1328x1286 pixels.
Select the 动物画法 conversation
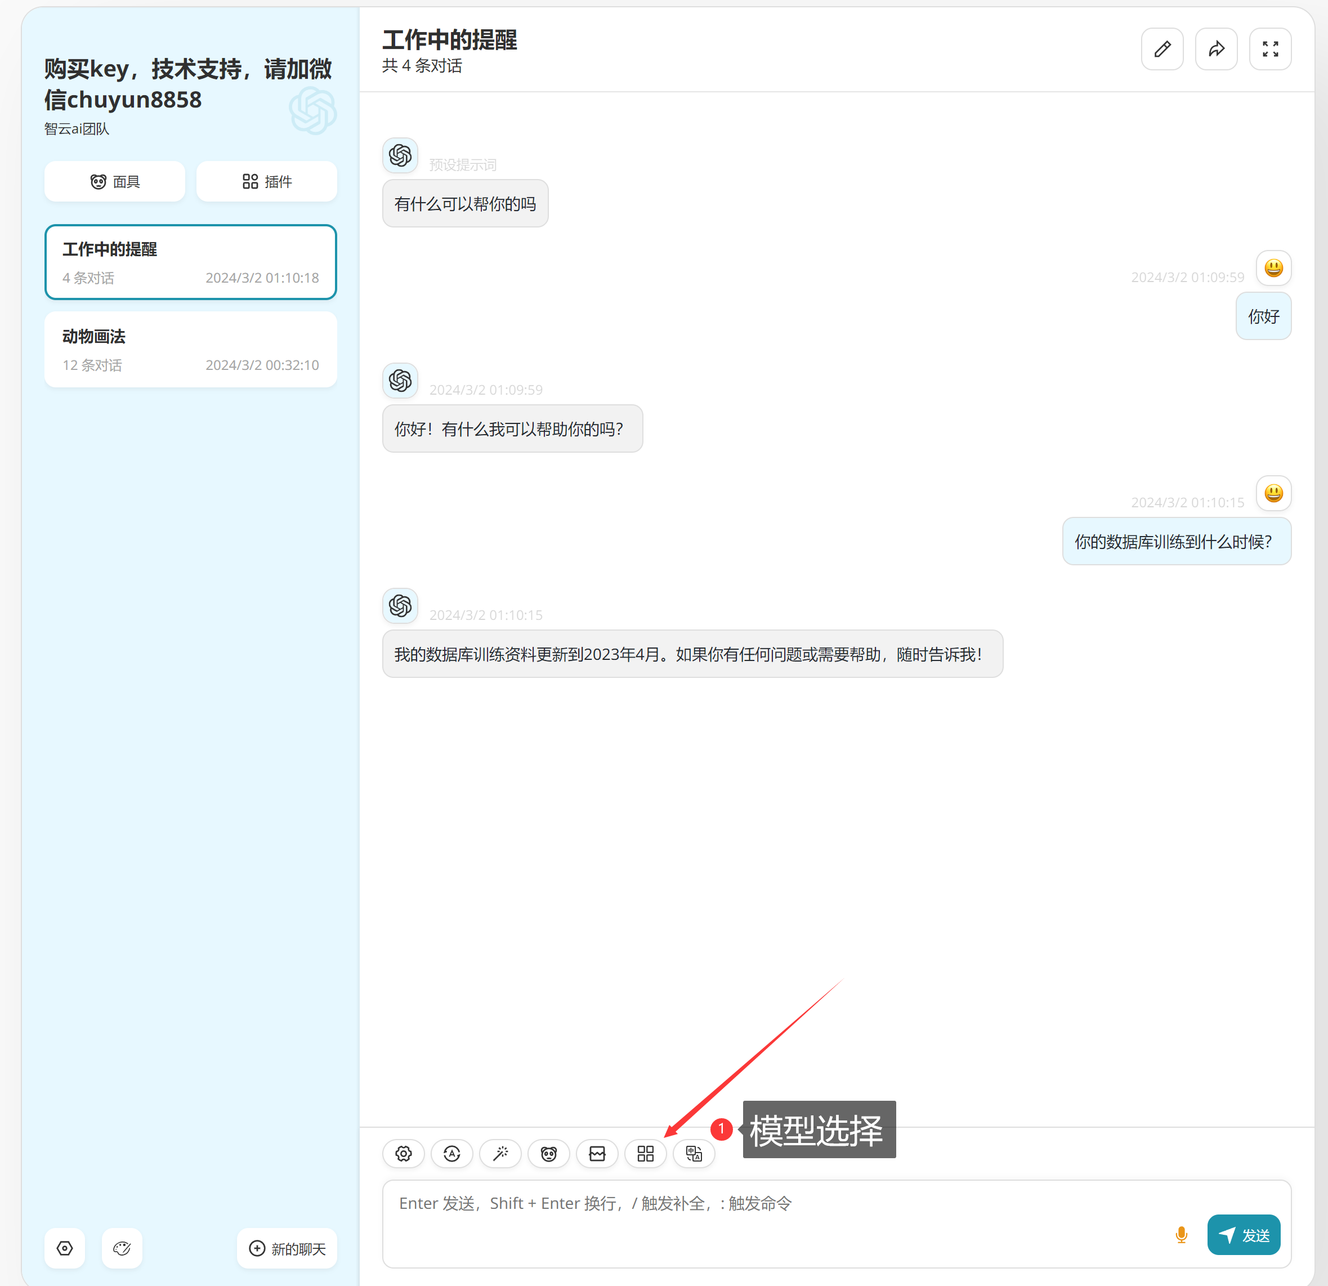(x=190, y=350)
